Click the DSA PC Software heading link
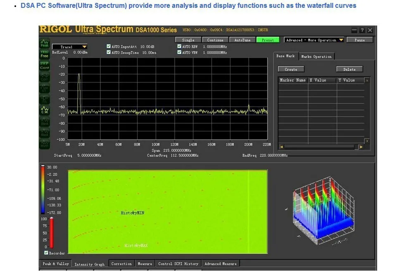Image resolution: width=413 pixels, height=271 pixels. (x=188, y=5)
